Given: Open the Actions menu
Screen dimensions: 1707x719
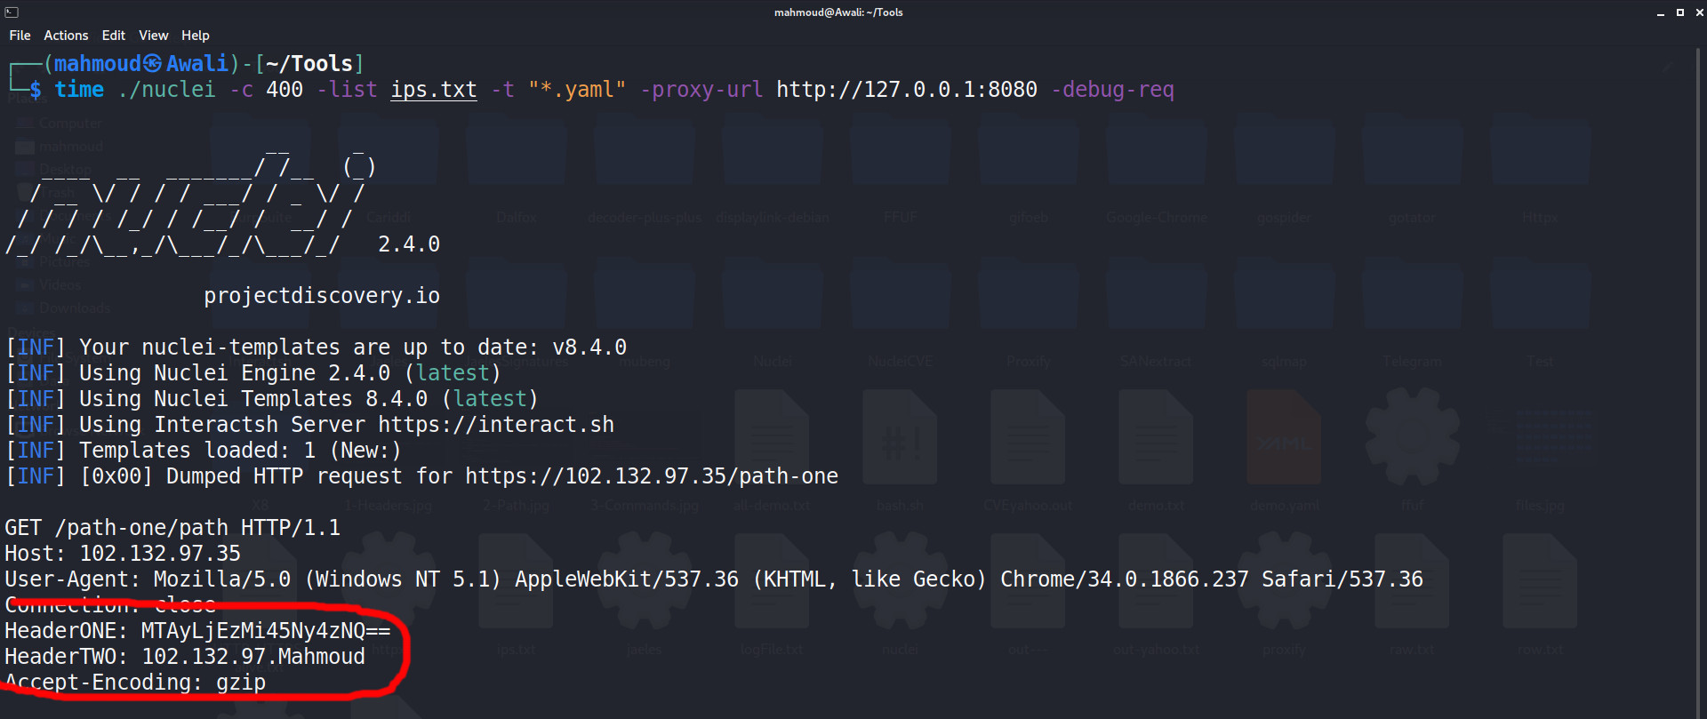Looking at the screenshot, I should tap(66, 36).
